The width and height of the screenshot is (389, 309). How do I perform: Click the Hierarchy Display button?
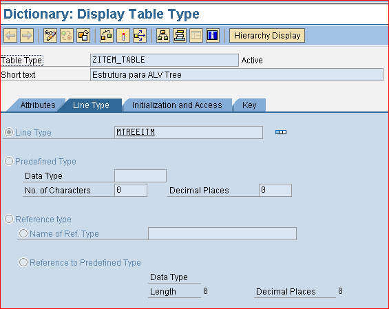pyautogui.click(x=267, y=36)
